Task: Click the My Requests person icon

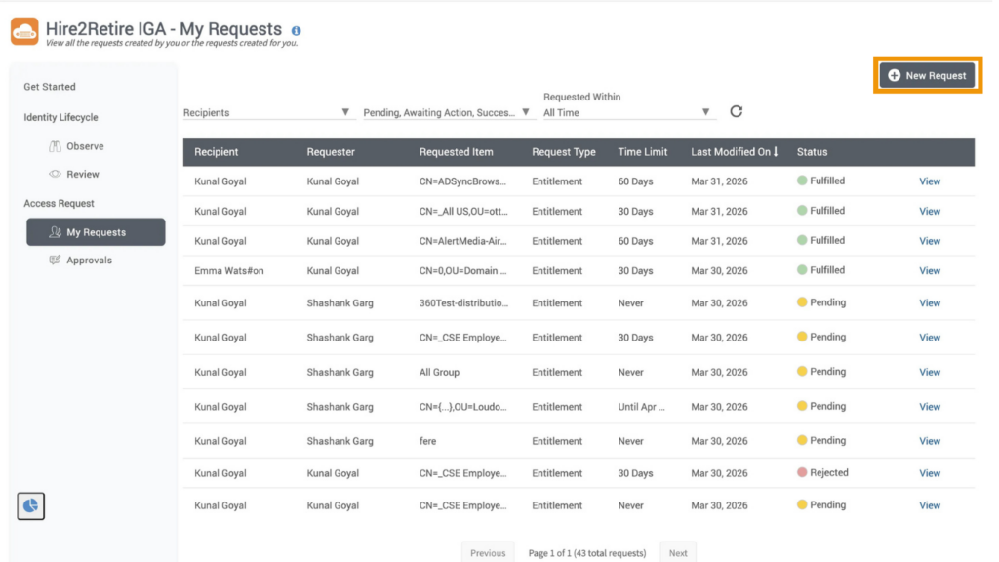Action: [55, 232]
